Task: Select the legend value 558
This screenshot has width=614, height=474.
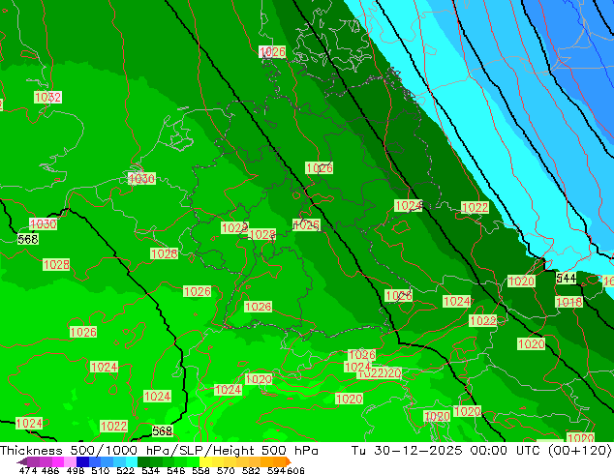Action: tap(200, 470)
